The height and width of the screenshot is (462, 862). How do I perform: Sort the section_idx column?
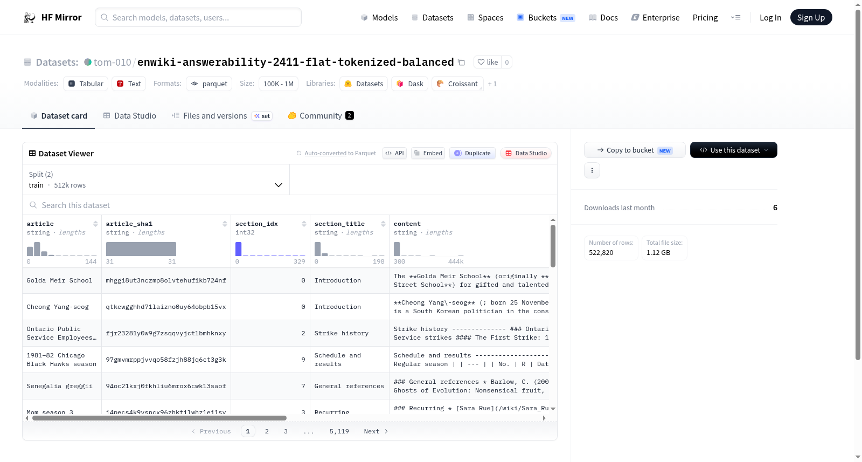coord(304,224)
